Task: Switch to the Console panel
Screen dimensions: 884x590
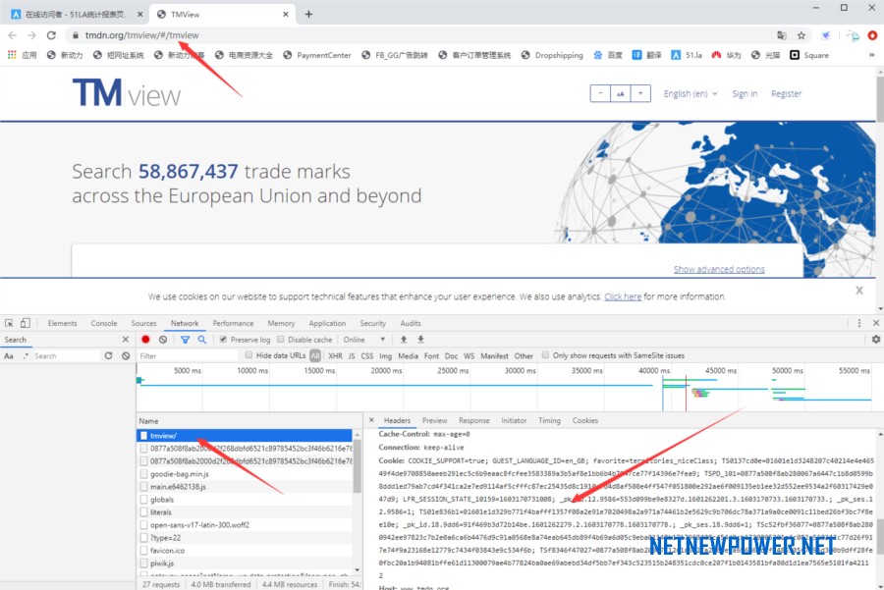Action: (104, 323)
